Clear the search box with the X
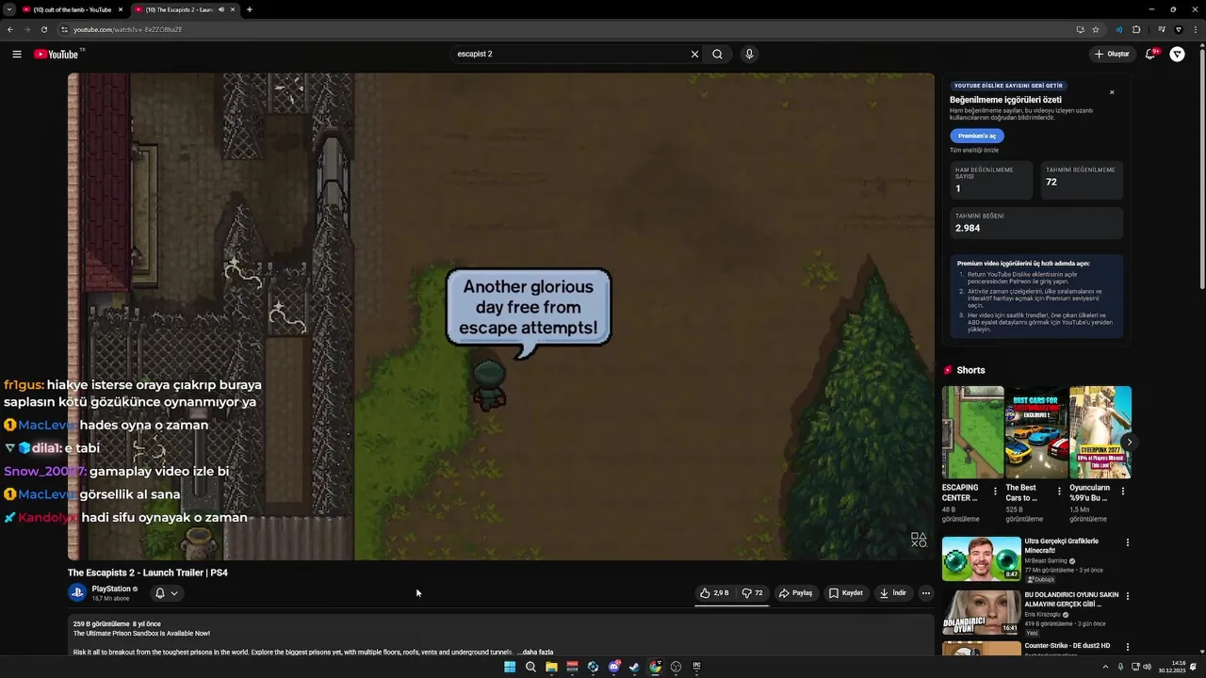The image size is (1206, 678). tap(695, 55)
